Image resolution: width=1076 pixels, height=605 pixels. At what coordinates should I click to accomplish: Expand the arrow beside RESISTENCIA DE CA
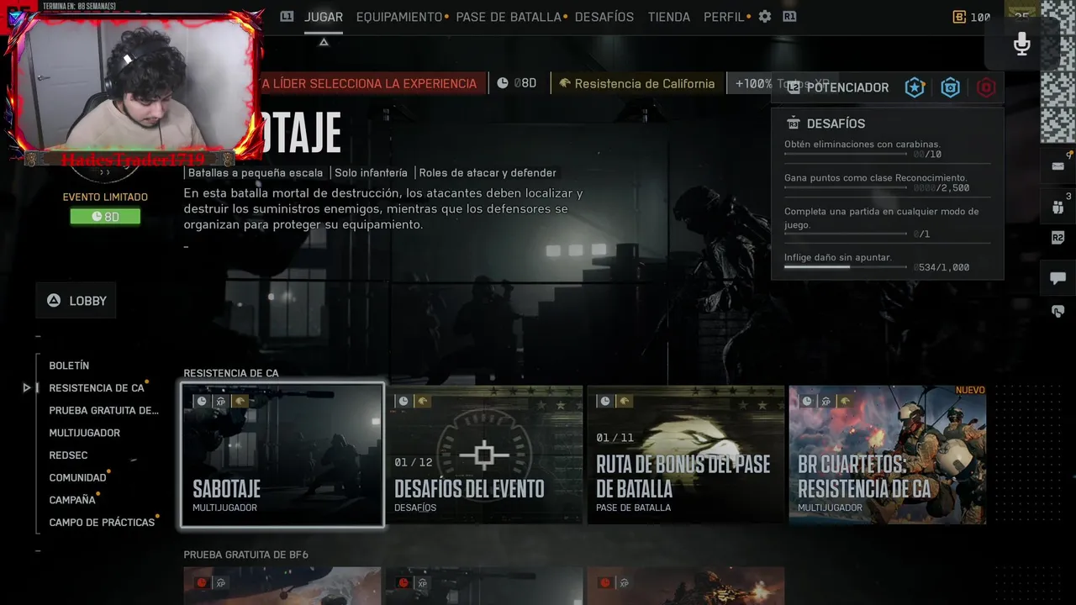27,387
